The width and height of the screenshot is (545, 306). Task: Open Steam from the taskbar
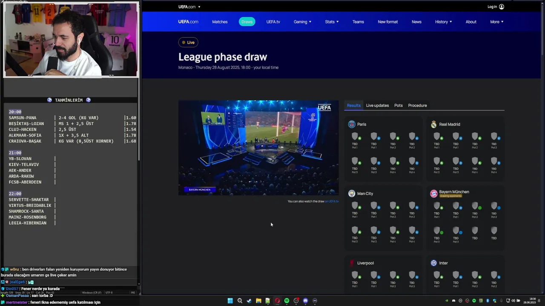click(x=249, y=300)
